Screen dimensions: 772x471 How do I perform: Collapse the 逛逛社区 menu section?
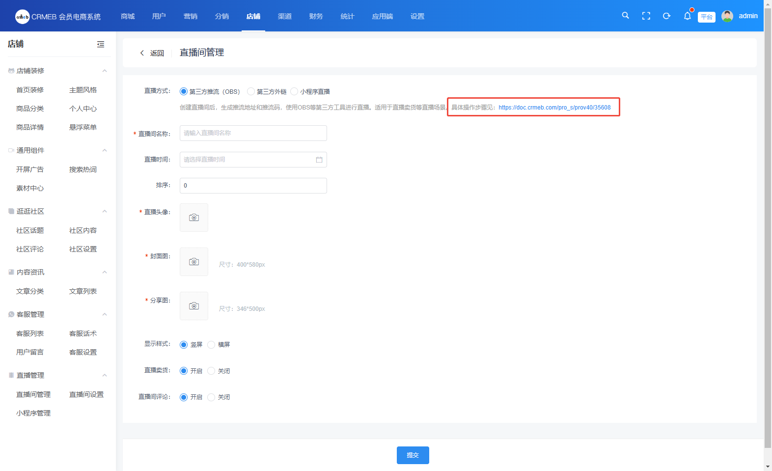105,211
